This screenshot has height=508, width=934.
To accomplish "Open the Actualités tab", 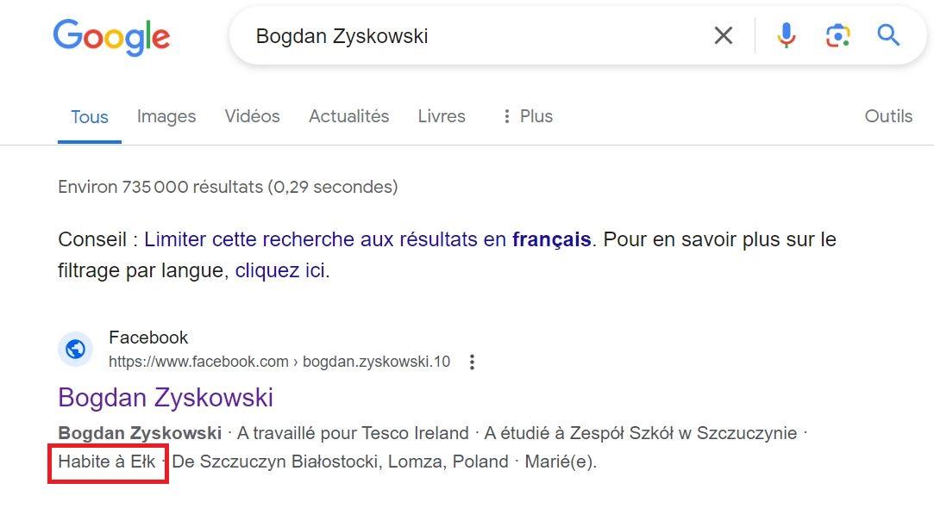I will (348, 116).
